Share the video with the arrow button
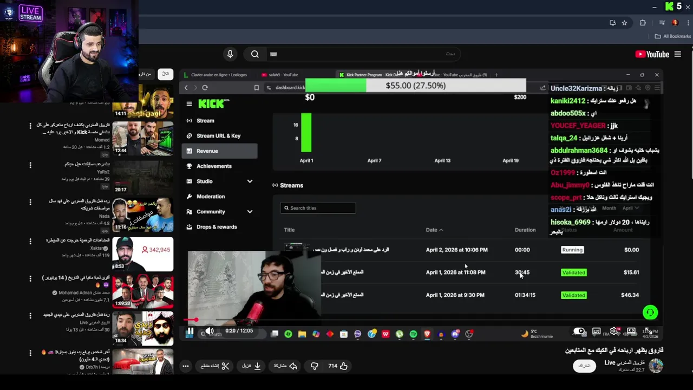The width and height of the screenshot is (693, 390). (x=285, y=366)
